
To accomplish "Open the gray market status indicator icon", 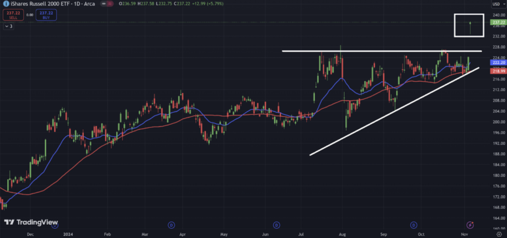I will pos(103,4).
